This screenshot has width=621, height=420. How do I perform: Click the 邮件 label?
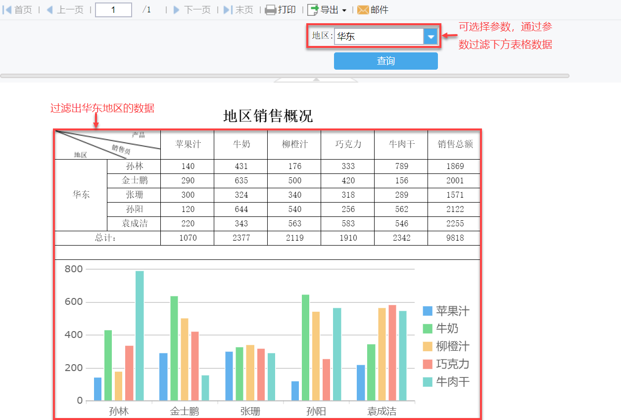pos(380,10)
